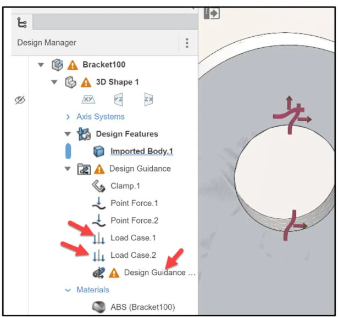
Task: Click the Axis Systems link
Action: tap(101, 117)
